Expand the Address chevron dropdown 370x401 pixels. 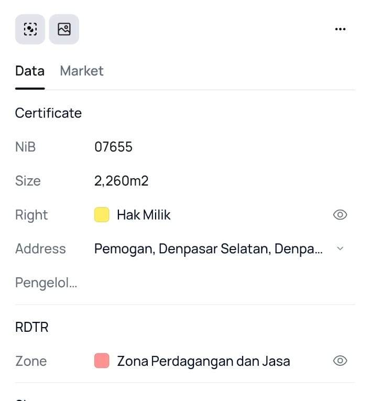(x=340, y=248)
